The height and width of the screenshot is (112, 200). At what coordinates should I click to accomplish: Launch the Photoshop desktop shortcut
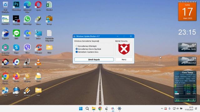(16, 6)
